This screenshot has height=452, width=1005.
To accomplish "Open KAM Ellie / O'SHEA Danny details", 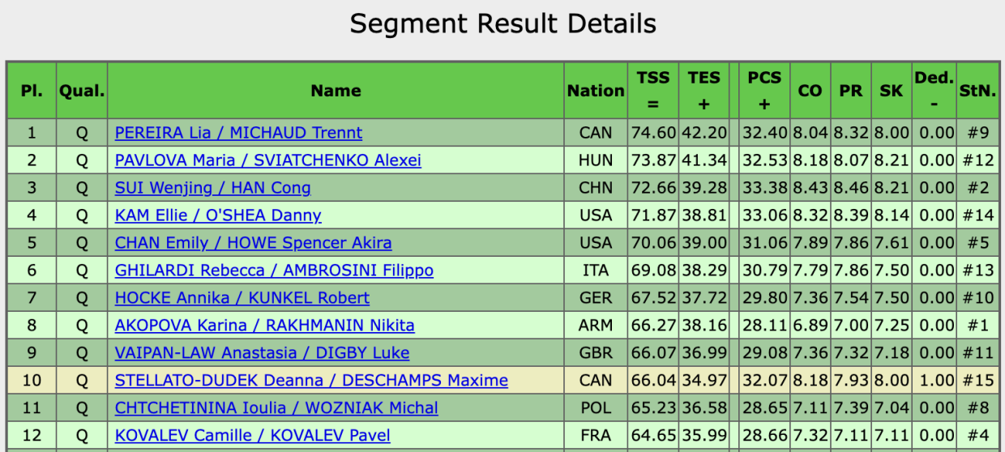I will click(x=218, y=215).
